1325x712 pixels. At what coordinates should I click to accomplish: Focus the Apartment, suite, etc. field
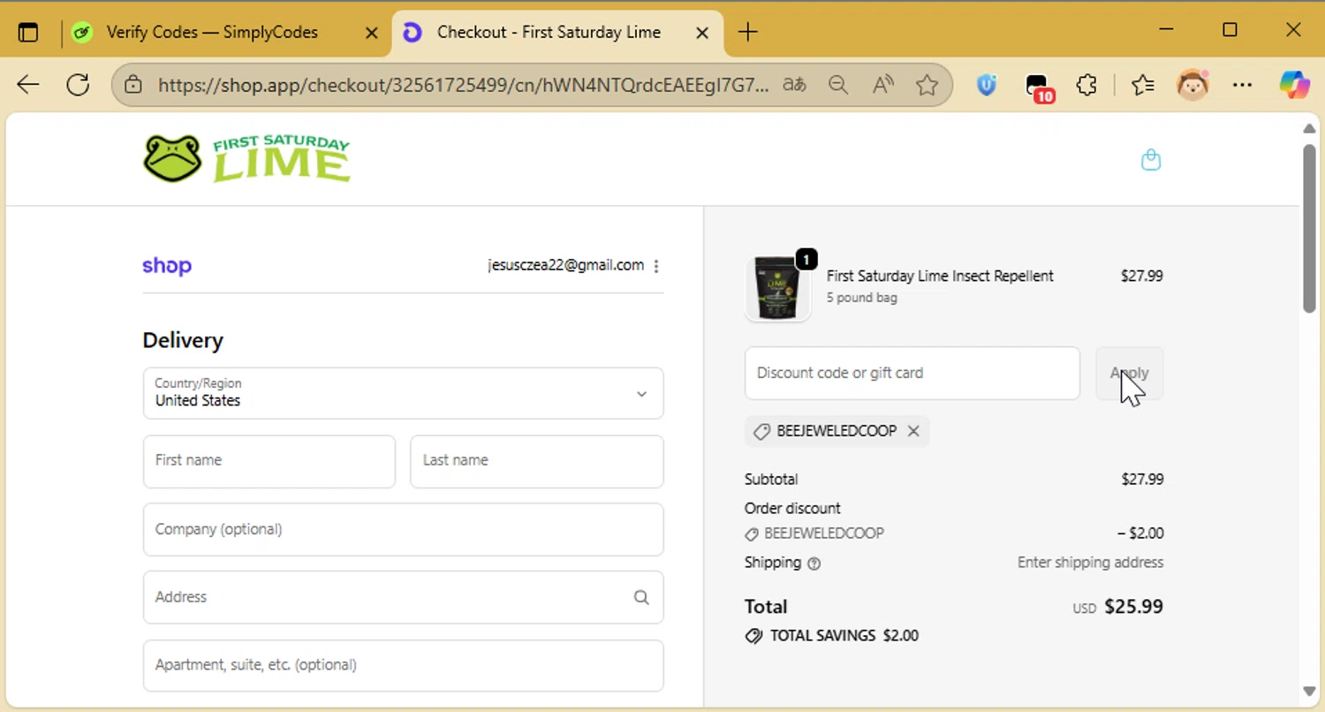coord(404,665)
